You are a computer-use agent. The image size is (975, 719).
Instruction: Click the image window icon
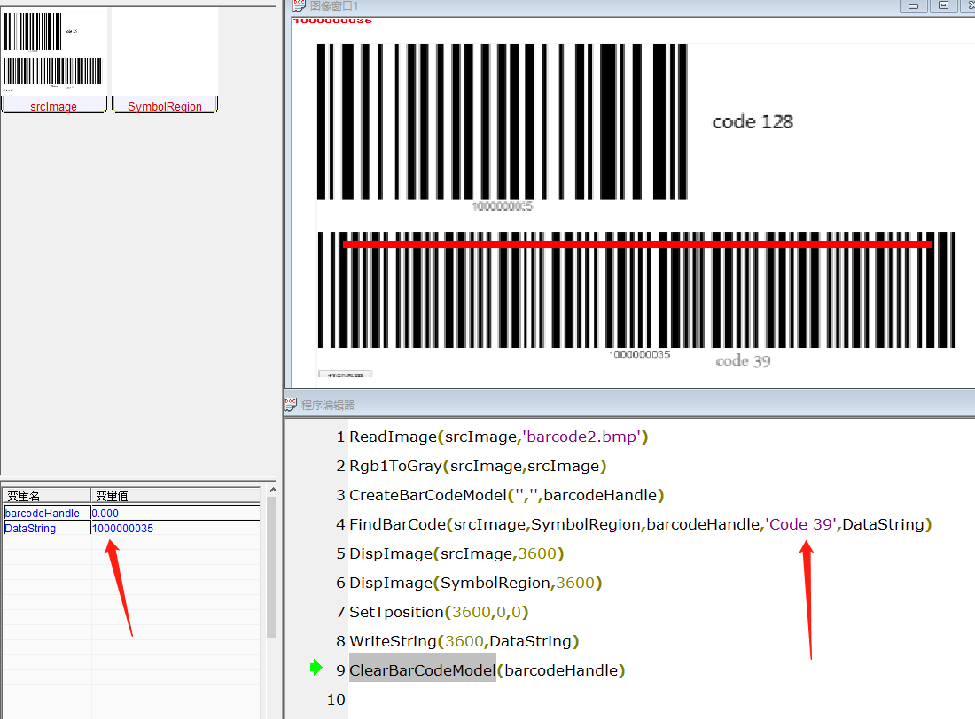coord(300,5)
